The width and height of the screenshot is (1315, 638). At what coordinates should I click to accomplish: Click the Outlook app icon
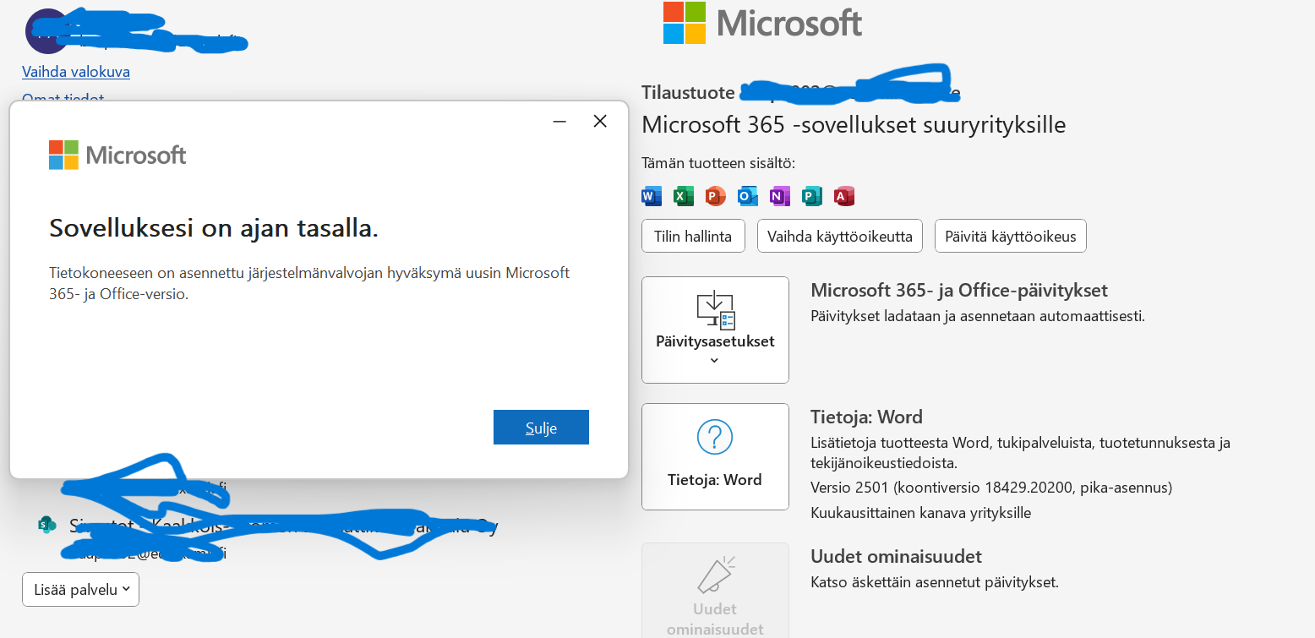pyautogui.click(x=748, y=196)
